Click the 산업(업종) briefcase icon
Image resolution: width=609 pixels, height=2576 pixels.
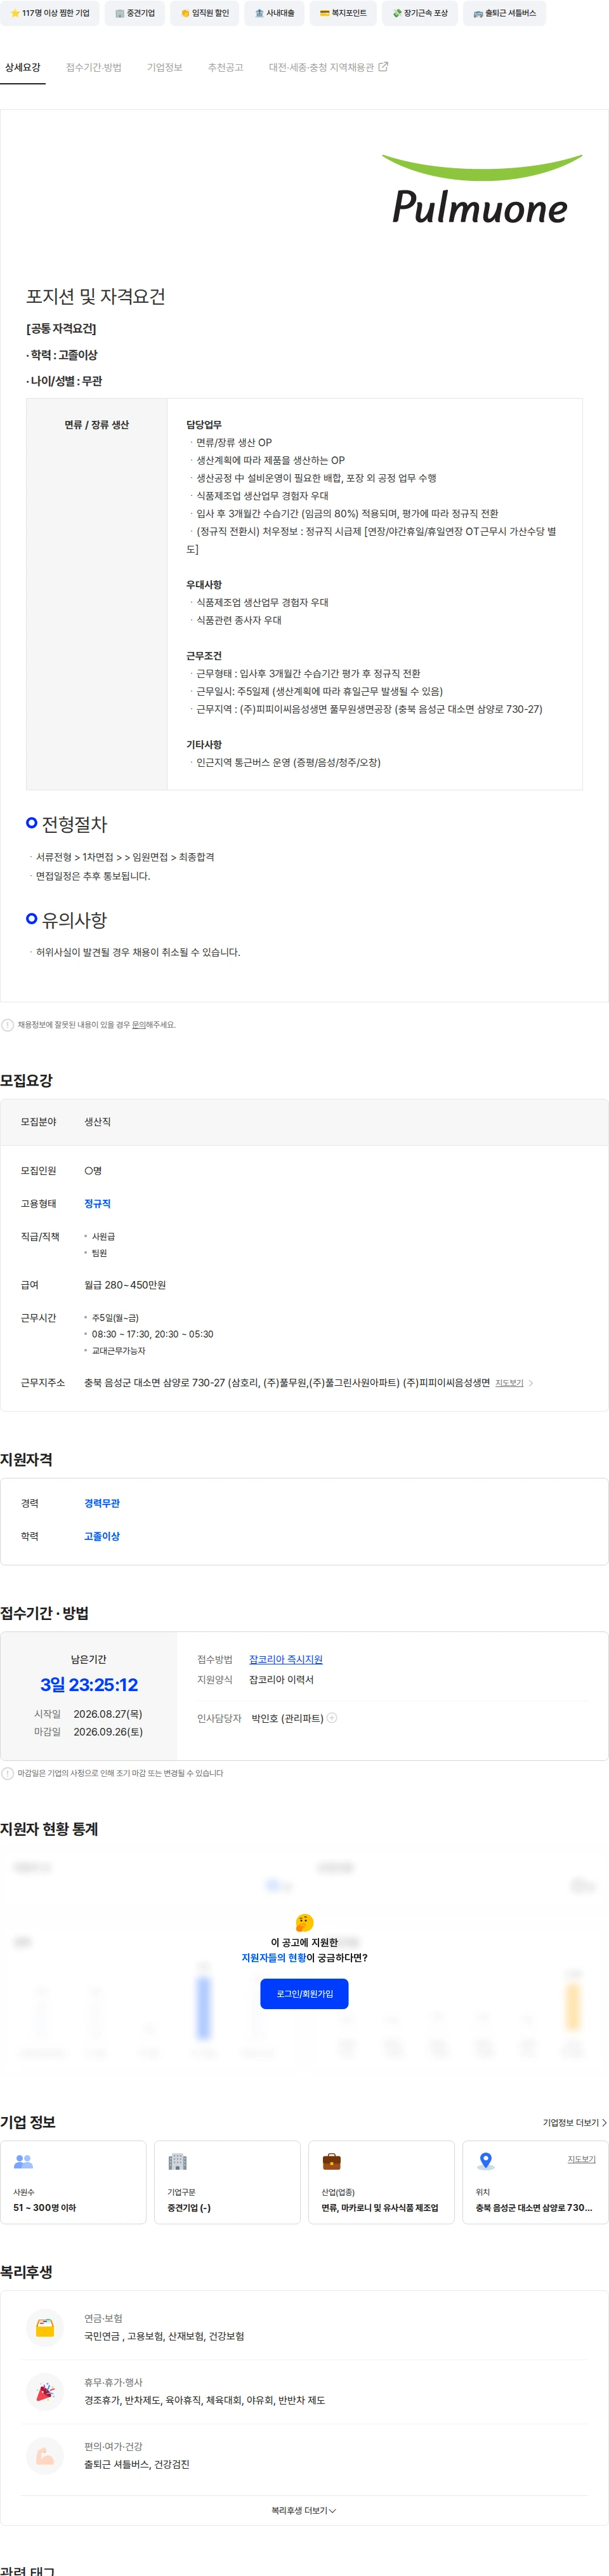(x=332, y=2161)
